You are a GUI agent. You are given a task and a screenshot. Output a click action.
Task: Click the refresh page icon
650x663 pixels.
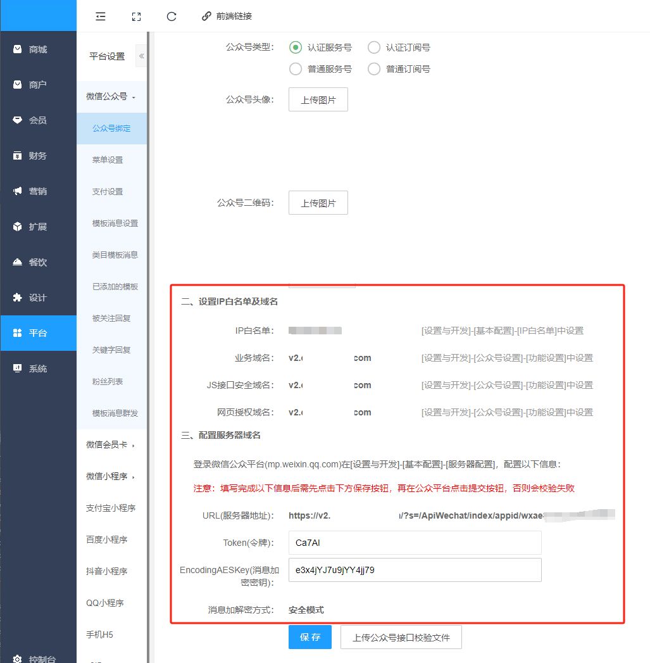pos(172,16)
